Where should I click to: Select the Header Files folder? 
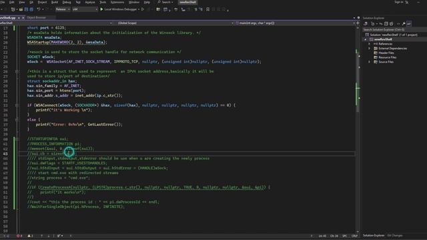386,53
